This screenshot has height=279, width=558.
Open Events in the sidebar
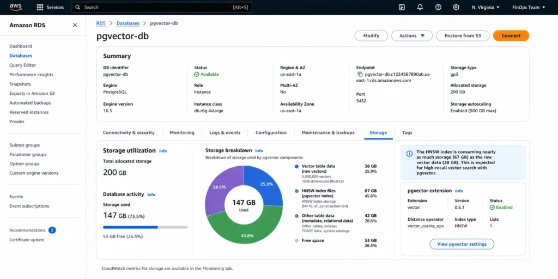click(16, 196)
